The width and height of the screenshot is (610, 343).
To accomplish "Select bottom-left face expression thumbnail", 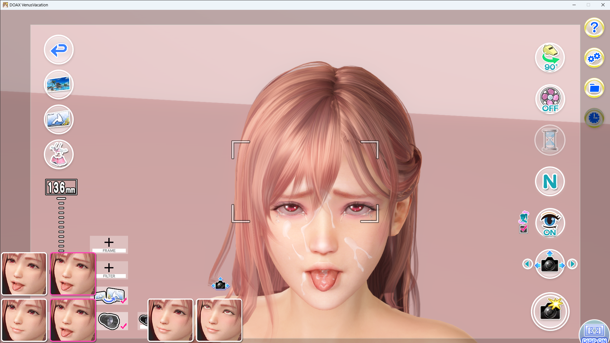I will point(24,320).
